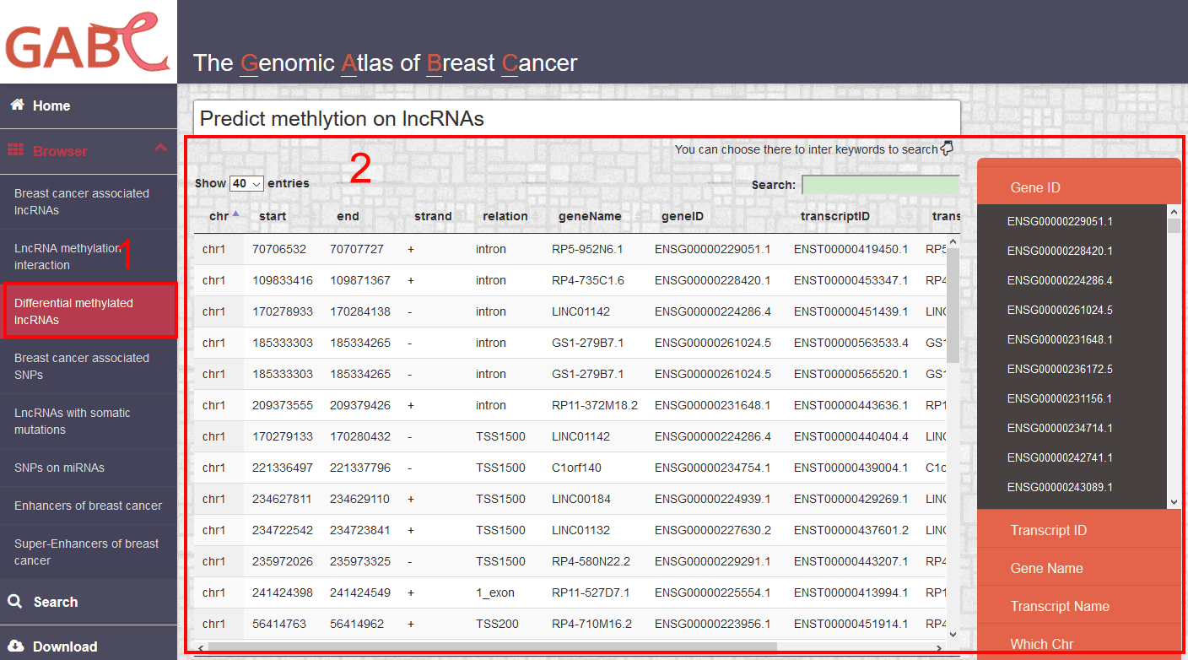Image resolution: width=1188 pixels, height=660 pixels.
Task: Open the Show entries dropdown
Action: (247, 183)
